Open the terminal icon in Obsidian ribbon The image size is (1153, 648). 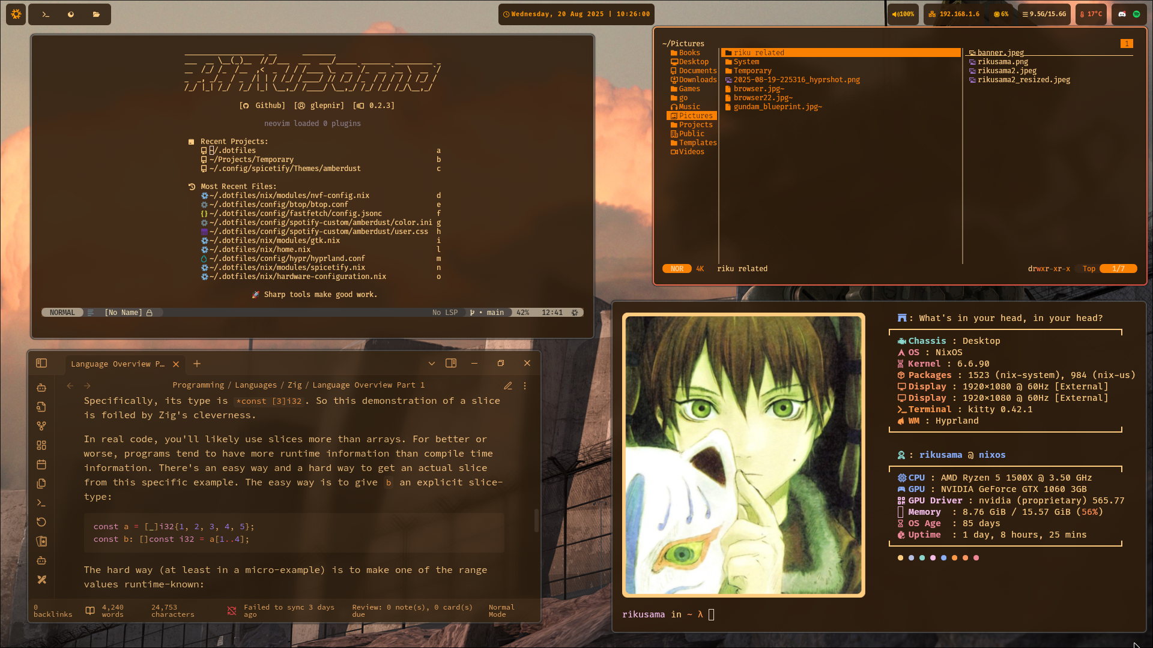click(x=41, y=503)
